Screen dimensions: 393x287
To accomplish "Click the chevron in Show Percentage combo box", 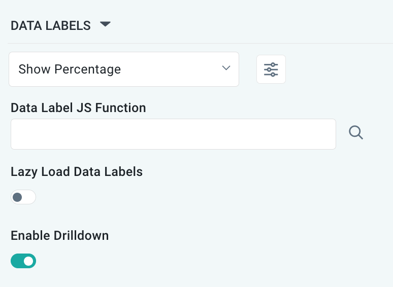I will [x=226, y=68].
